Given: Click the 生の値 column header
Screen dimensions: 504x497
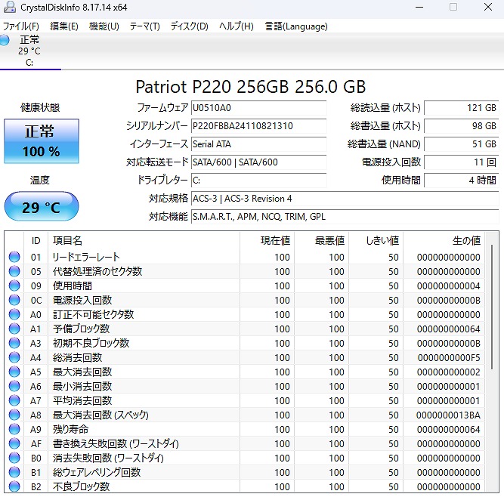Looking at the screenshot, I should [x=444, y=241].
